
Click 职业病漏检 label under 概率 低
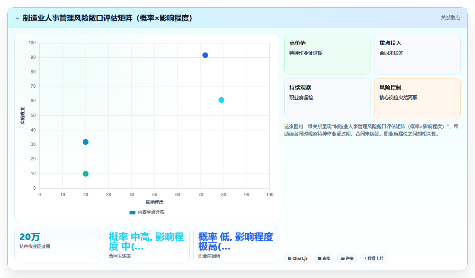point(209,256)
